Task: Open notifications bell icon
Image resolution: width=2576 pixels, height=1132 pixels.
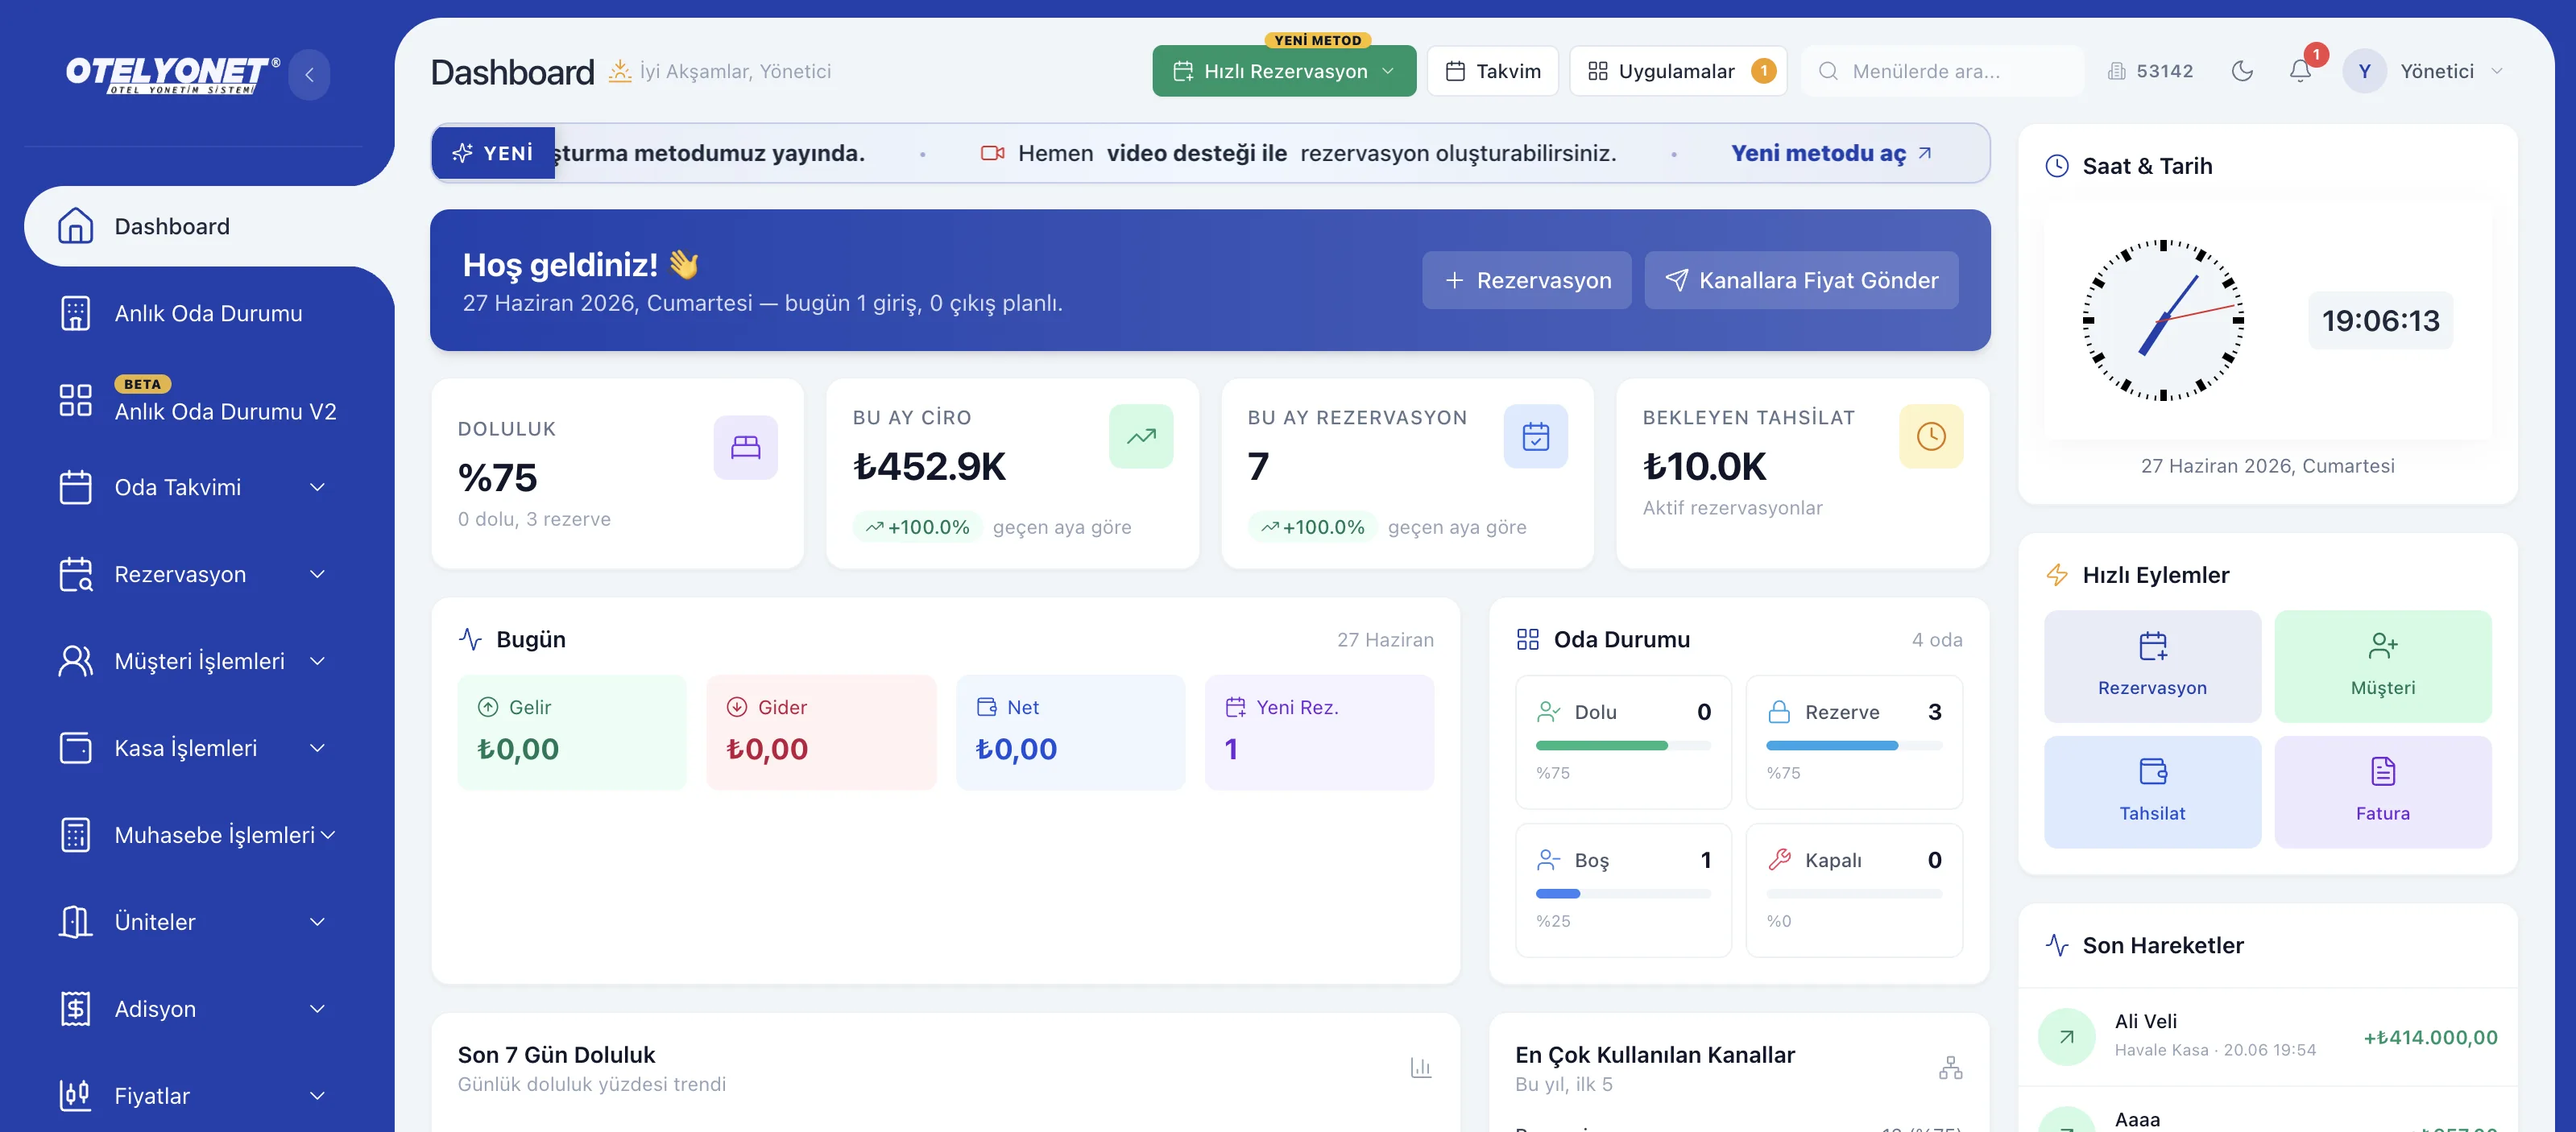Action: coord(2300,71)
